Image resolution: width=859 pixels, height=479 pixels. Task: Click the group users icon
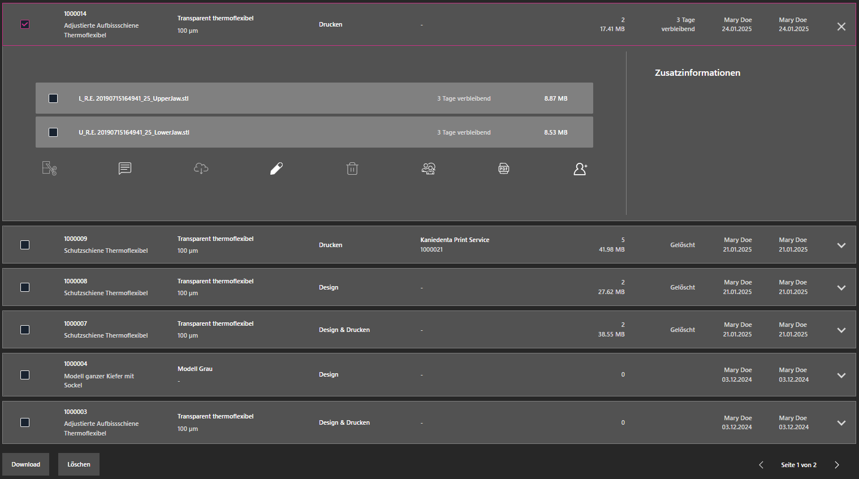(429, 169)
